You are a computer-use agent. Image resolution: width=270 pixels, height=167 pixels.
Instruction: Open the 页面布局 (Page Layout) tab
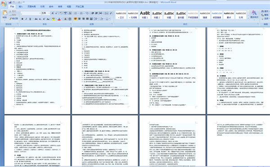pos(31,7)
